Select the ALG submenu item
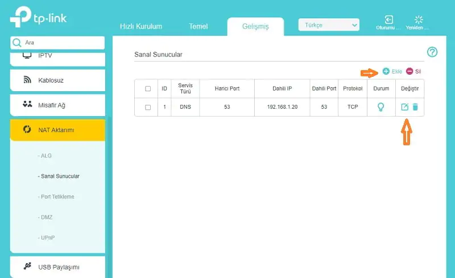 tap(45, 156)
